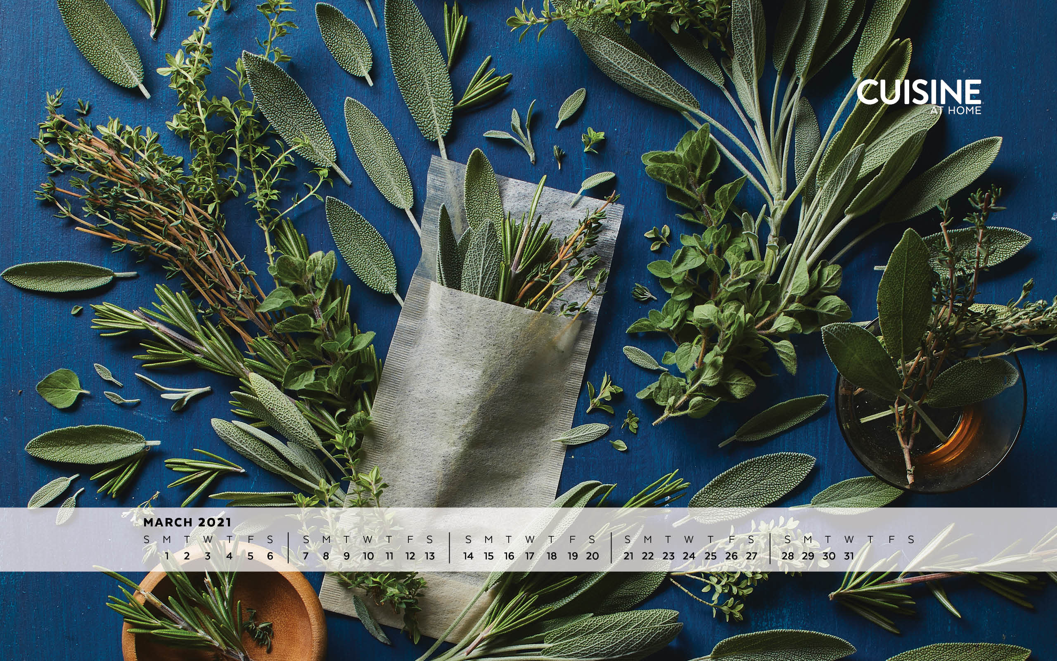Select date 17 on the calendar
Viewport: 1057px width, 661px height.
529,556
